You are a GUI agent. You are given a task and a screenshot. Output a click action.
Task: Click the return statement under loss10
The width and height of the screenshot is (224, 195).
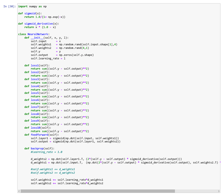click(x=60, y=131)
